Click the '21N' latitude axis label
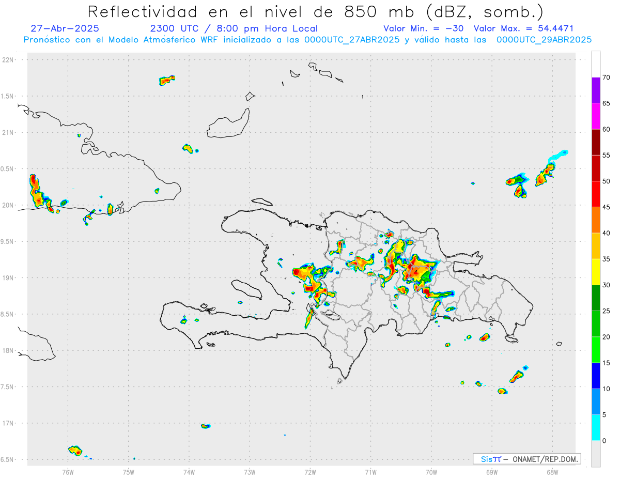This screenshot has width=620, height=479. pos(9,133)
